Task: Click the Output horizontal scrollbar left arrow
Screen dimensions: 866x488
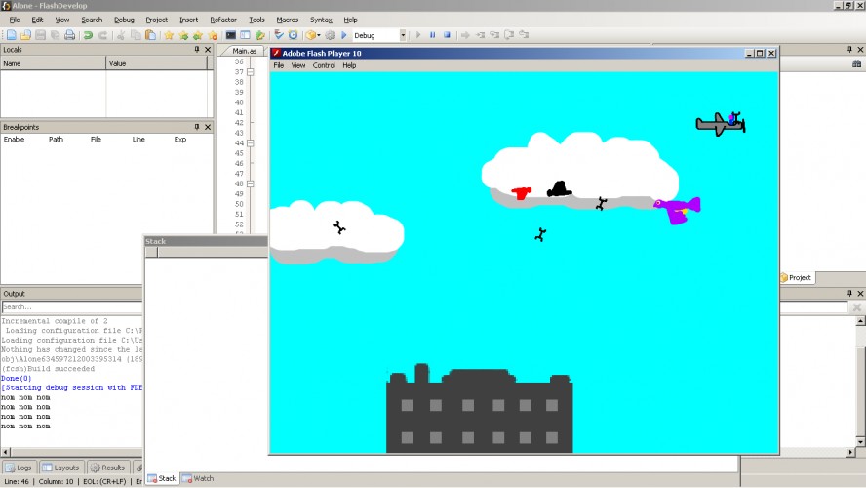Action: pos(6,452)
